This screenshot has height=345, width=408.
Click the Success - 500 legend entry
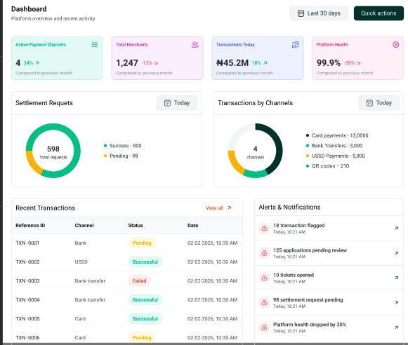click(x=123, y=146)
